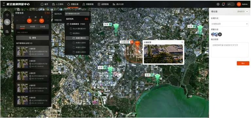Open the Admin user avatar menu
The height and width of the screenshot is (118, 251).
[x=239, y=4]
